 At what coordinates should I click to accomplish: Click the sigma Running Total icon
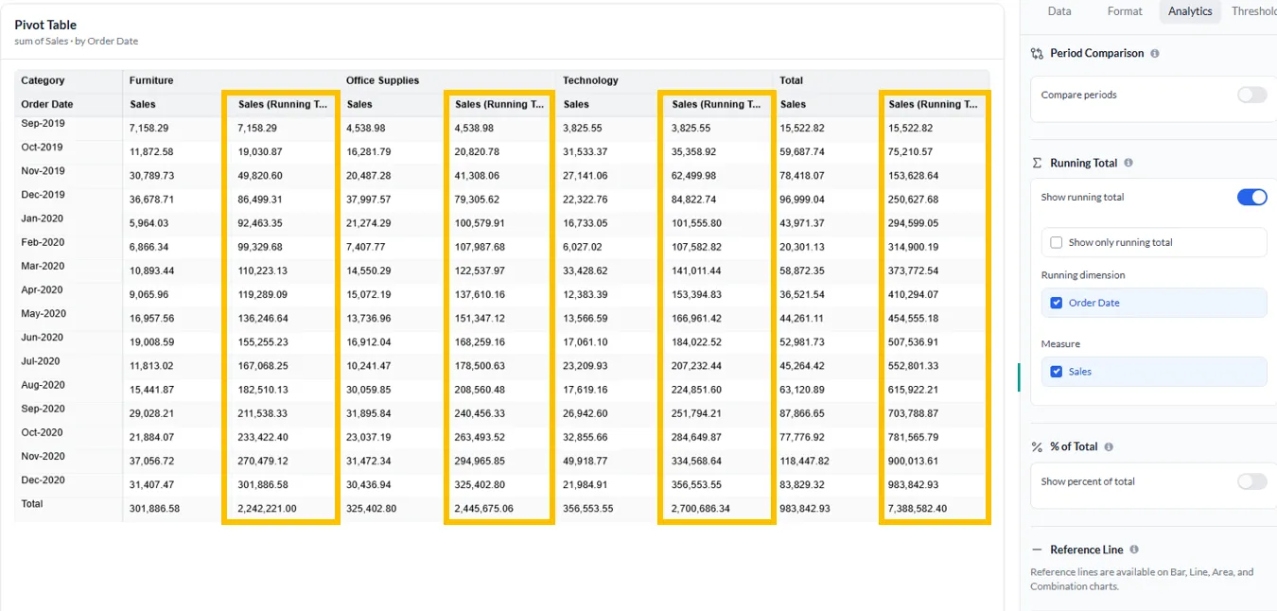pyautogui.click(x=1037, y=163)
